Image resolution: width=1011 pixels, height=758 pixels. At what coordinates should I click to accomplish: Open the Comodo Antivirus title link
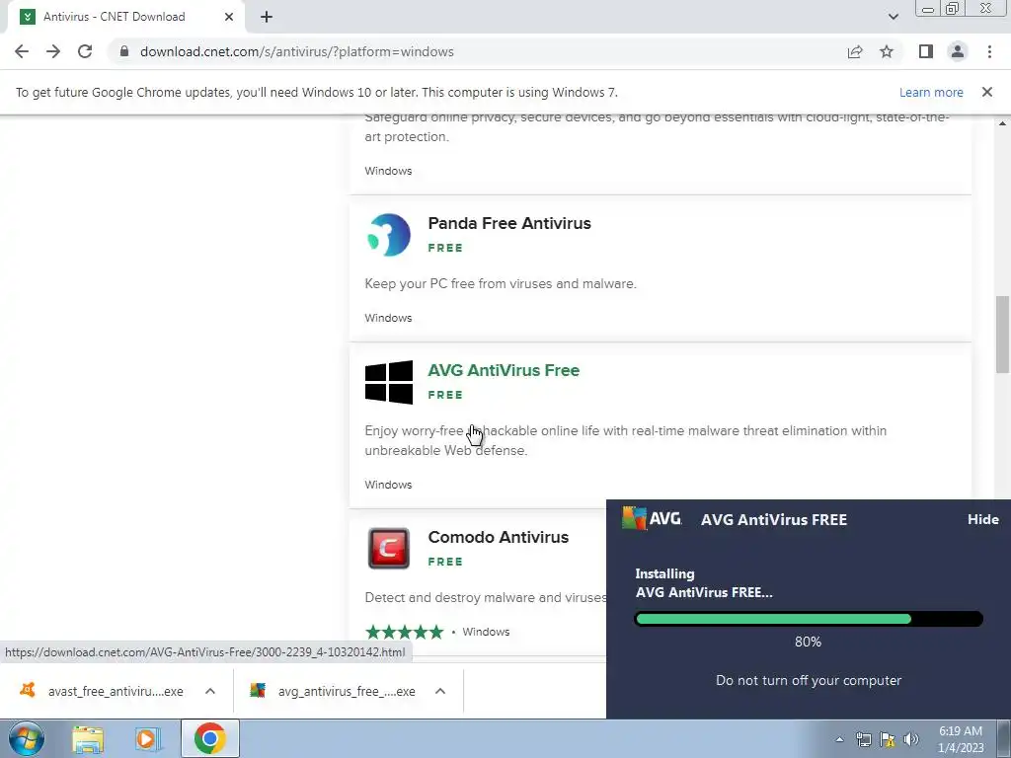click(x=499, y=537)
